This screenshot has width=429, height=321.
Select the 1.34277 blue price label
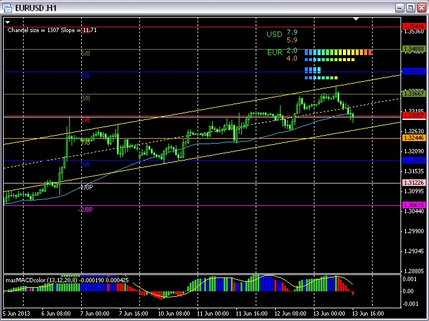point(414,71)
